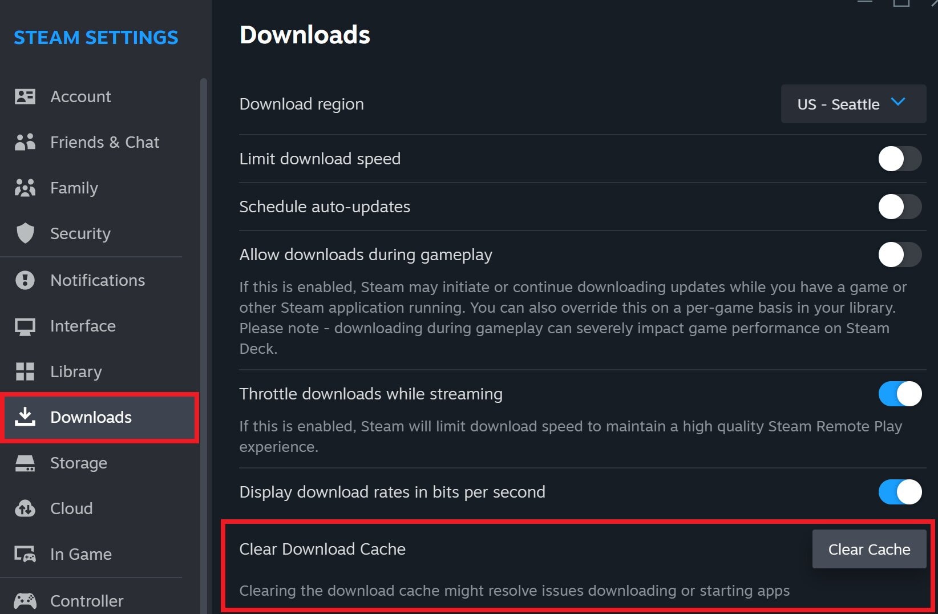This screenshot has width=938, height=614.
Task: Turn on Schedule auto-updates switch
Action: click(899, 207)
